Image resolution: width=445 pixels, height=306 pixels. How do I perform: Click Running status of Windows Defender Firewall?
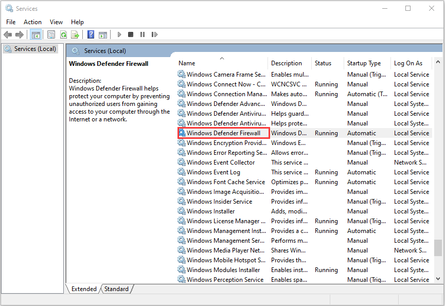(x=326, y=133)
